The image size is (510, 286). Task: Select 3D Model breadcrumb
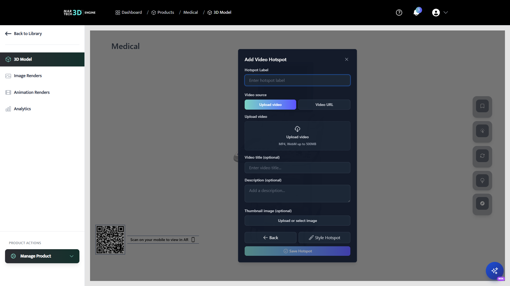point(219,12)
